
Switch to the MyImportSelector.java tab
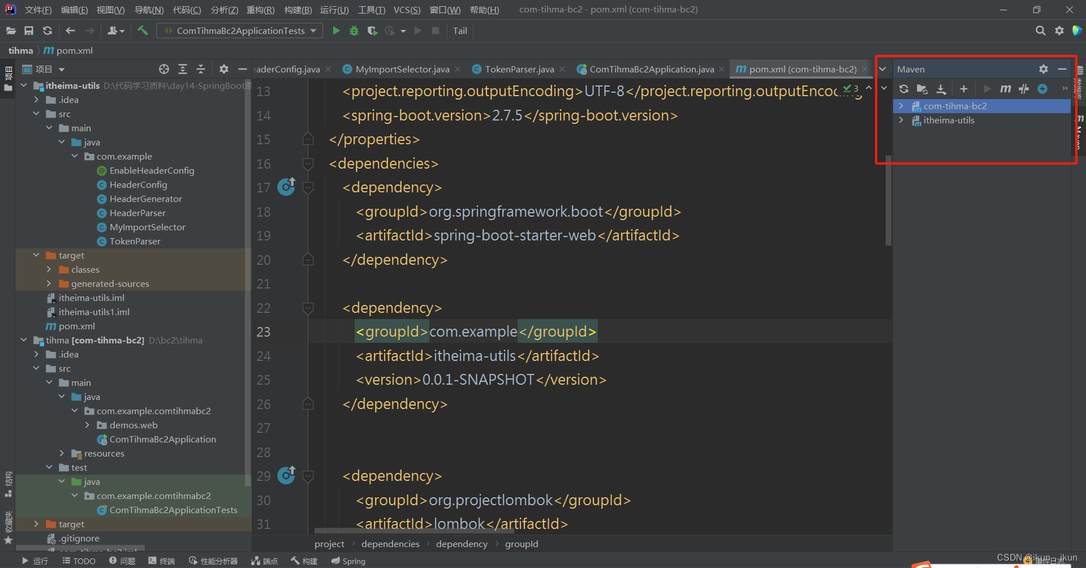(402, 69)
